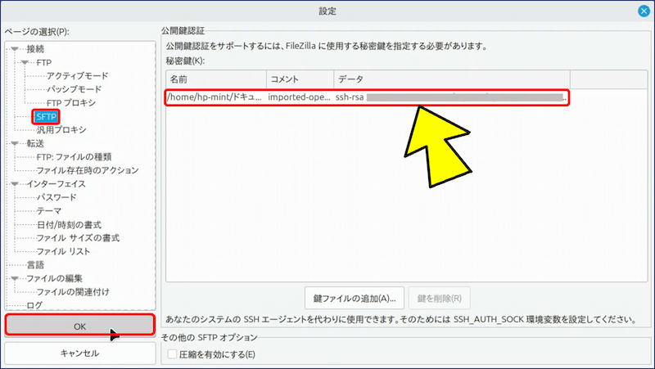Collapse the ファイルの編集 tree node
The image size is (655, 369).
tap(15, 278)
